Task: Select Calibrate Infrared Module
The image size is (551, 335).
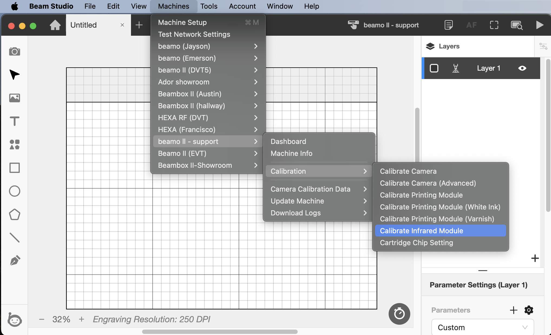Action: click(441, 231)
